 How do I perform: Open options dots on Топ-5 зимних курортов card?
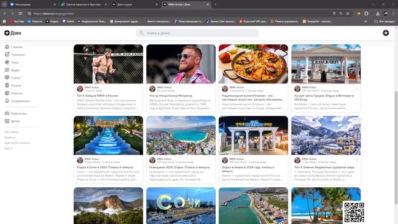pyautogui.click(x=357, y=161)
